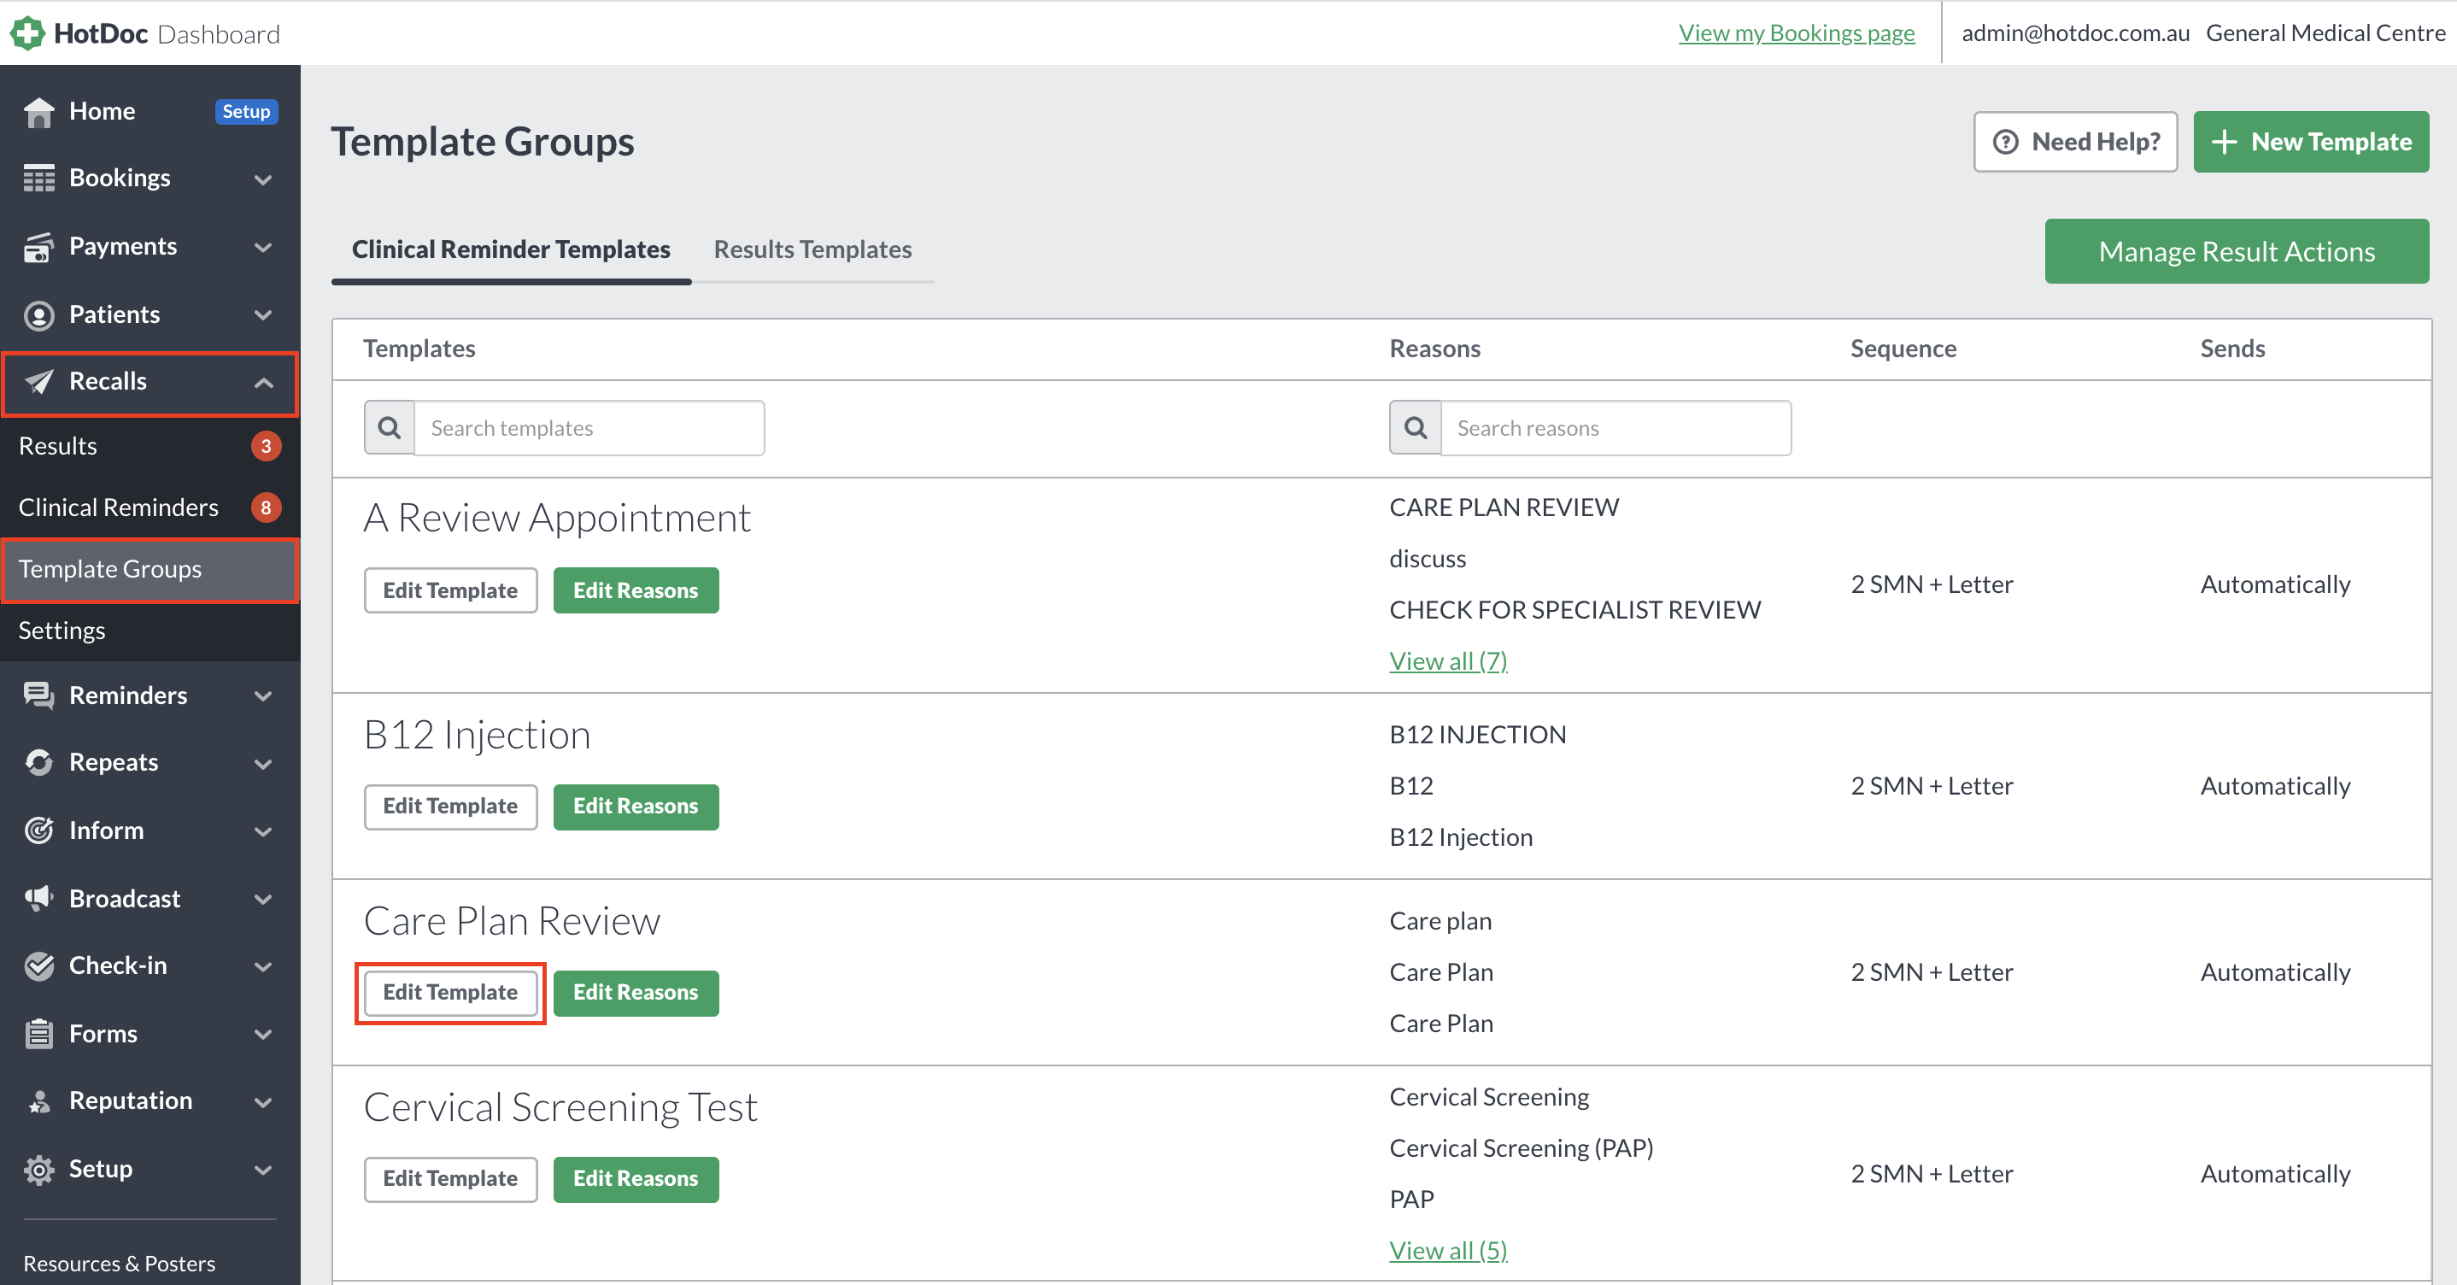Edit Reasons for B12 Injection

pyautogui.click(x=636, y=807)
